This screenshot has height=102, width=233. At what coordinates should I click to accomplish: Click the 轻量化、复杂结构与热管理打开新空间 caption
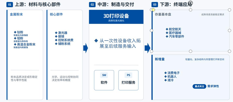[205, 59]
